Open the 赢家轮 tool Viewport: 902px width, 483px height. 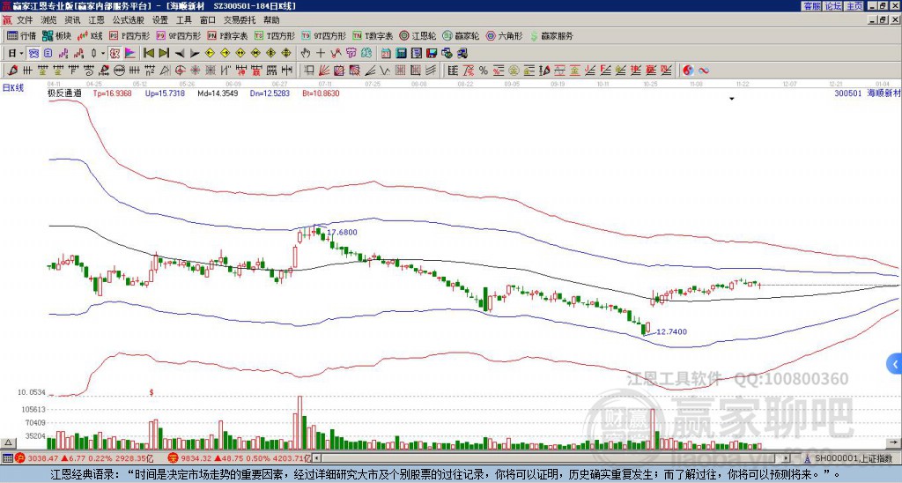coord(461,35)
